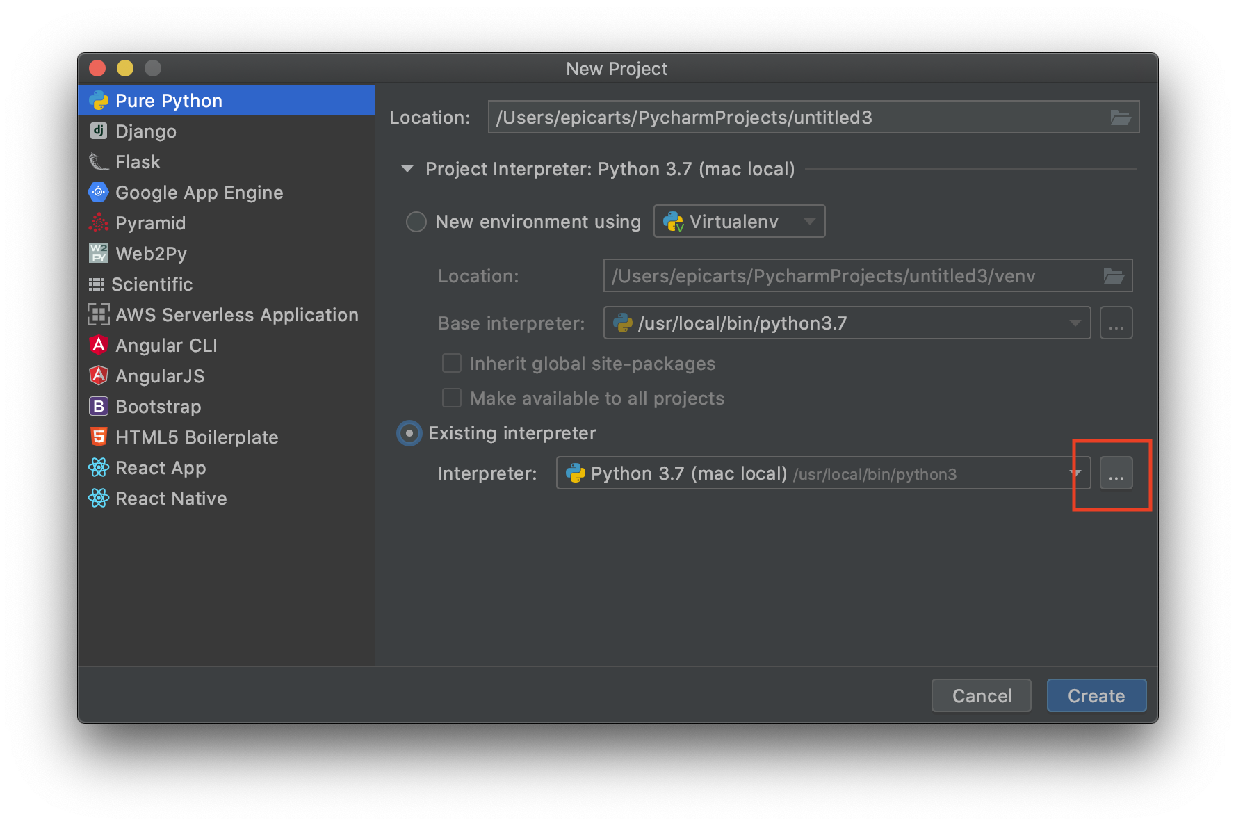
Task: Select React Native project label
Action: tap(171, 499)
